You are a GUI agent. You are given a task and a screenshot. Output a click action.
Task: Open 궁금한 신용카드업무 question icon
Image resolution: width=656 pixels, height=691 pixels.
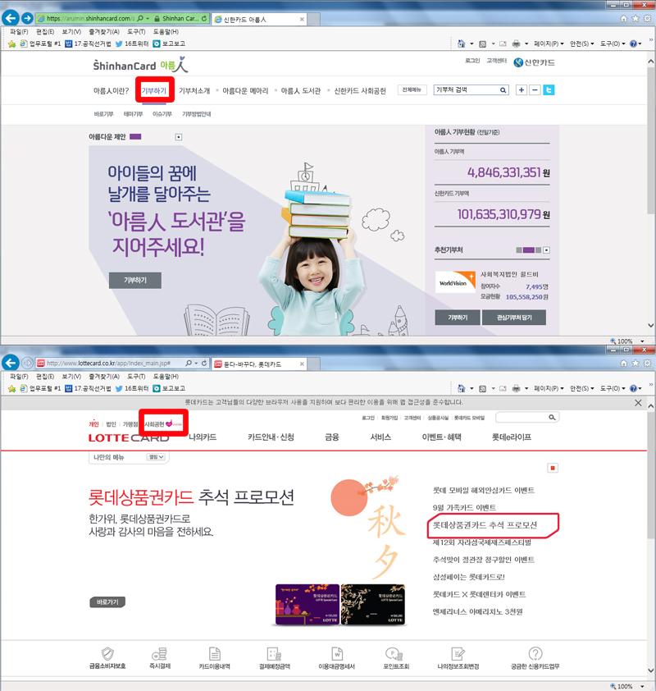tap(535, 653)
